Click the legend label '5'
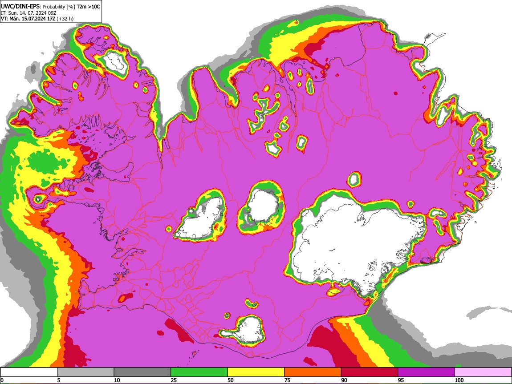 (59, 380)
